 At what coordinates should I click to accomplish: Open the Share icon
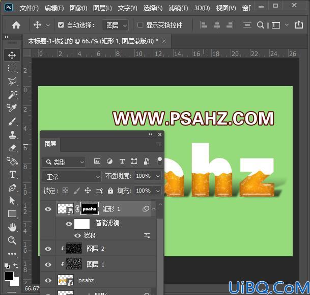tap(299, 25)
